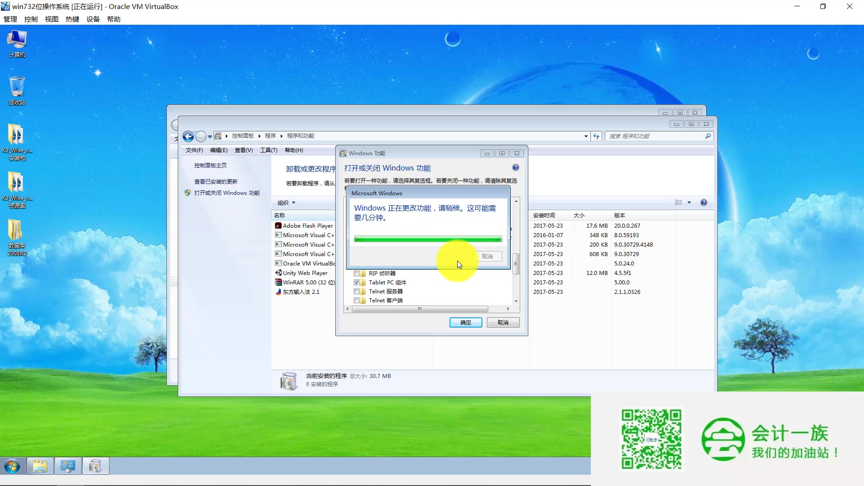Viewport: 864px width, 486px height.
Task: Select the WinRAR 5.00 program icon
Action: pos(279,282)
